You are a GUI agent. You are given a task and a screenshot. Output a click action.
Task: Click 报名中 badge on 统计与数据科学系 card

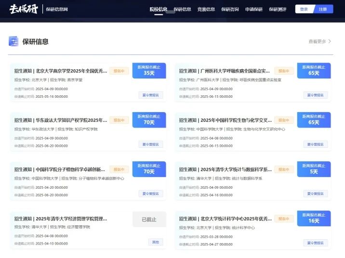tap(284, 169)
